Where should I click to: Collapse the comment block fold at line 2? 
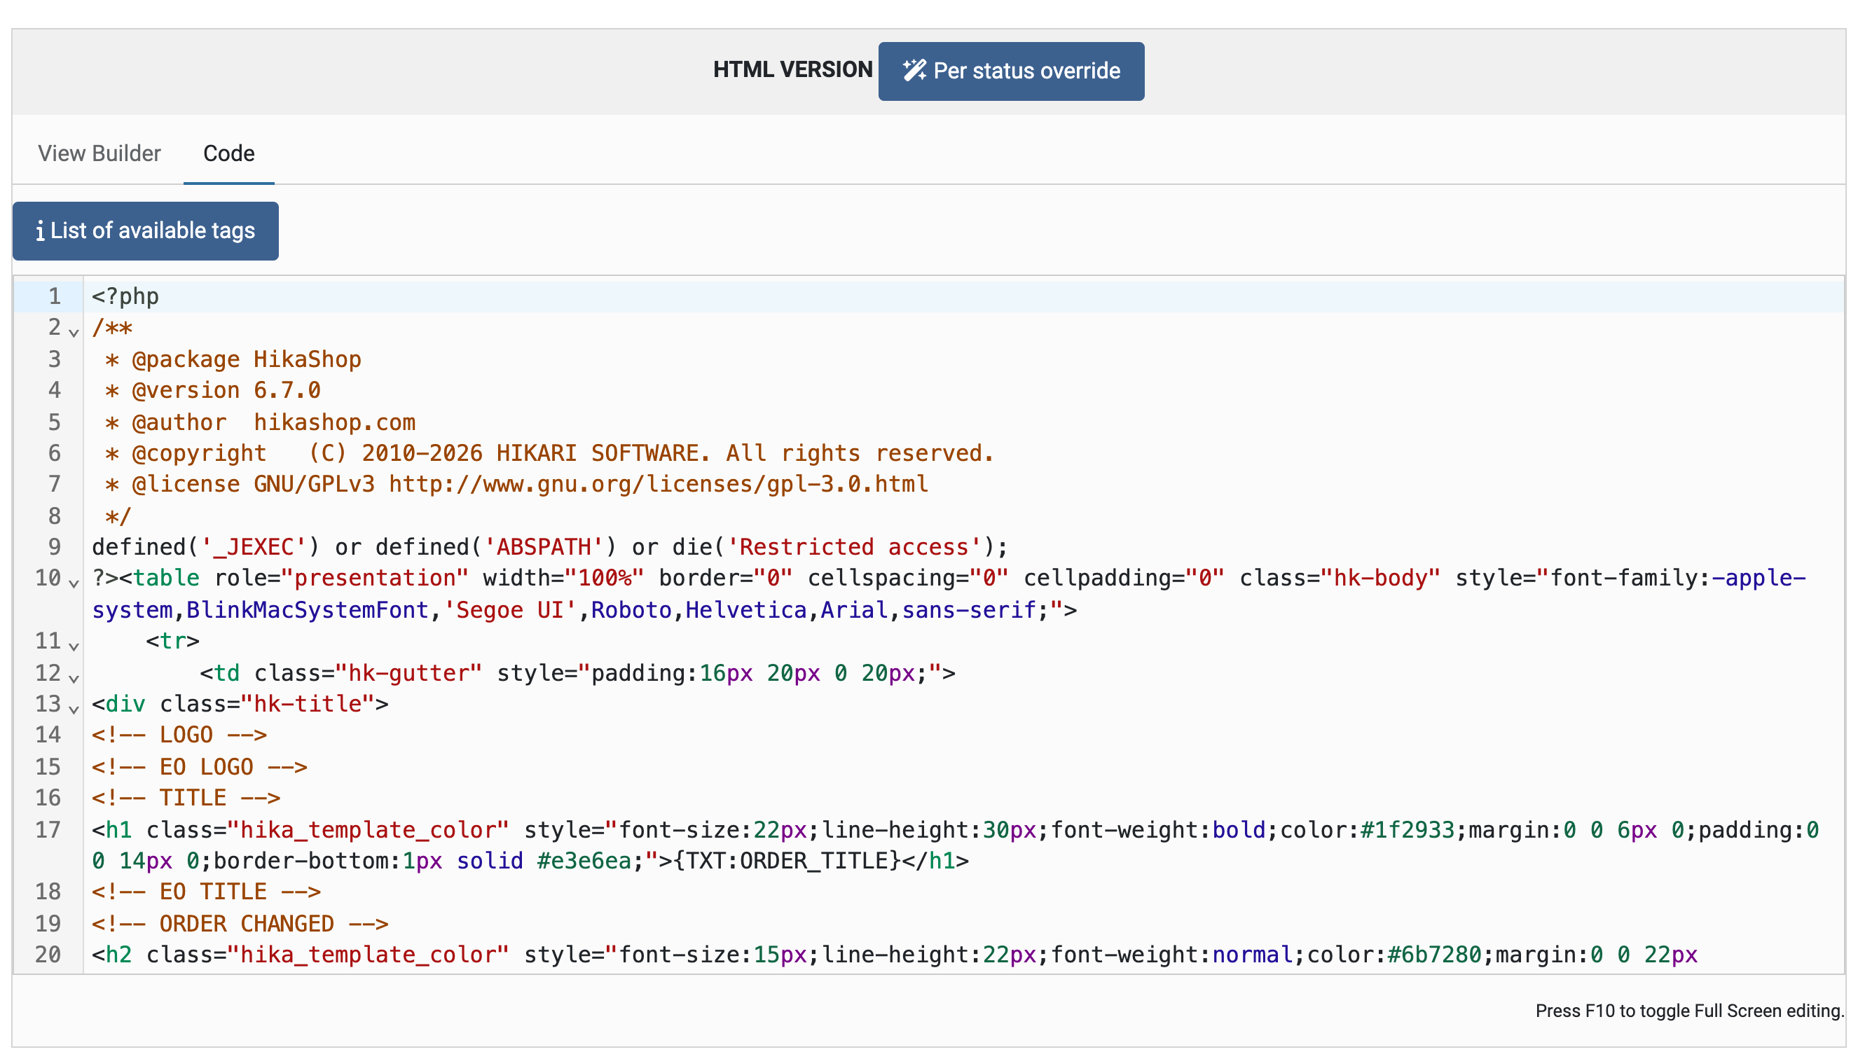point(74,332)
